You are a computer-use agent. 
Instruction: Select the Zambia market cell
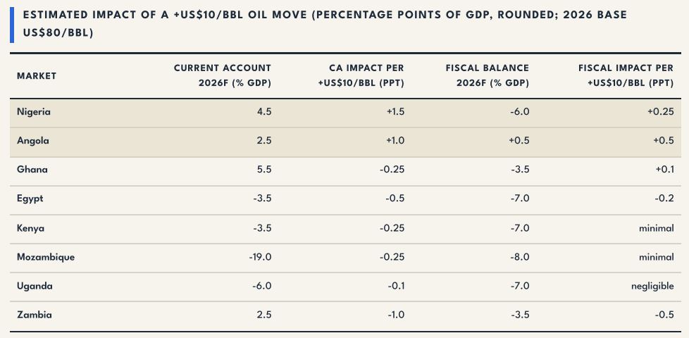[x=35, y=315]
